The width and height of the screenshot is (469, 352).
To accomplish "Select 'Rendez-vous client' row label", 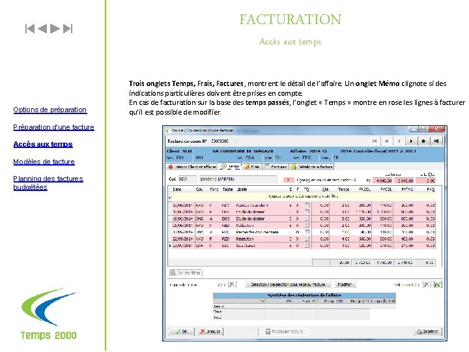I will 252,205.
